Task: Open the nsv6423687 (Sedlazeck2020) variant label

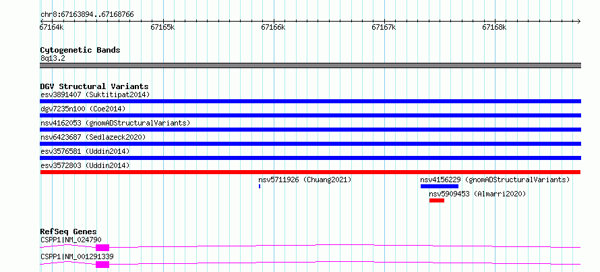Action: [93, 137]
